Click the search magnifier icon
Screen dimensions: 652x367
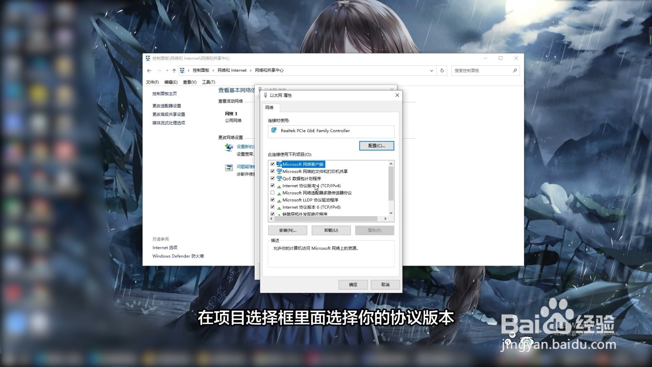point(515,71)
